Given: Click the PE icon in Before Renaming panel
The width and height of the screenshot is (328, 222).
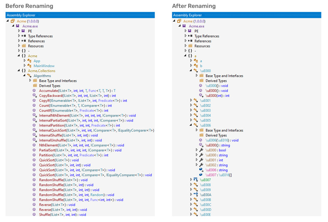Looking at the screenshot, I should click(x=23, y=31).
